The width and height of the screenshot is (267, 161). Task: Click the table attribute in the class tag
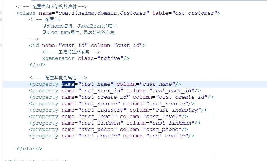[160, 13]
